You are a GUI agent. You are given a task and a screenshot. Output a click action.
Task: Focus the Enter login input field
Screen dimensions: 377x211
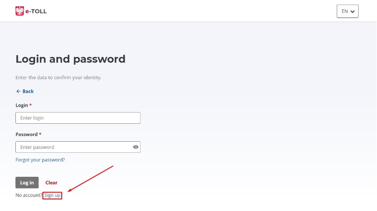coord(78,118)
